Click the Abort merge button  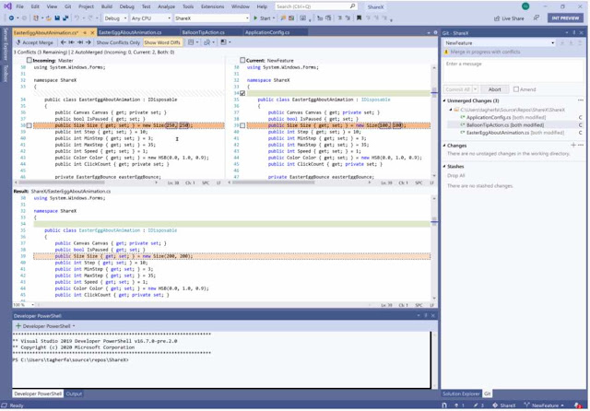(494, 89)
